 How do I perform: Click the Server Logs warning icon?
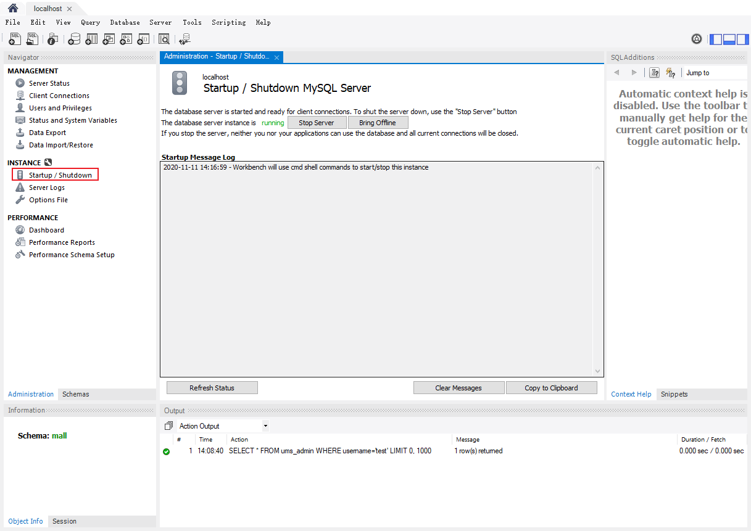coord(20,187)
